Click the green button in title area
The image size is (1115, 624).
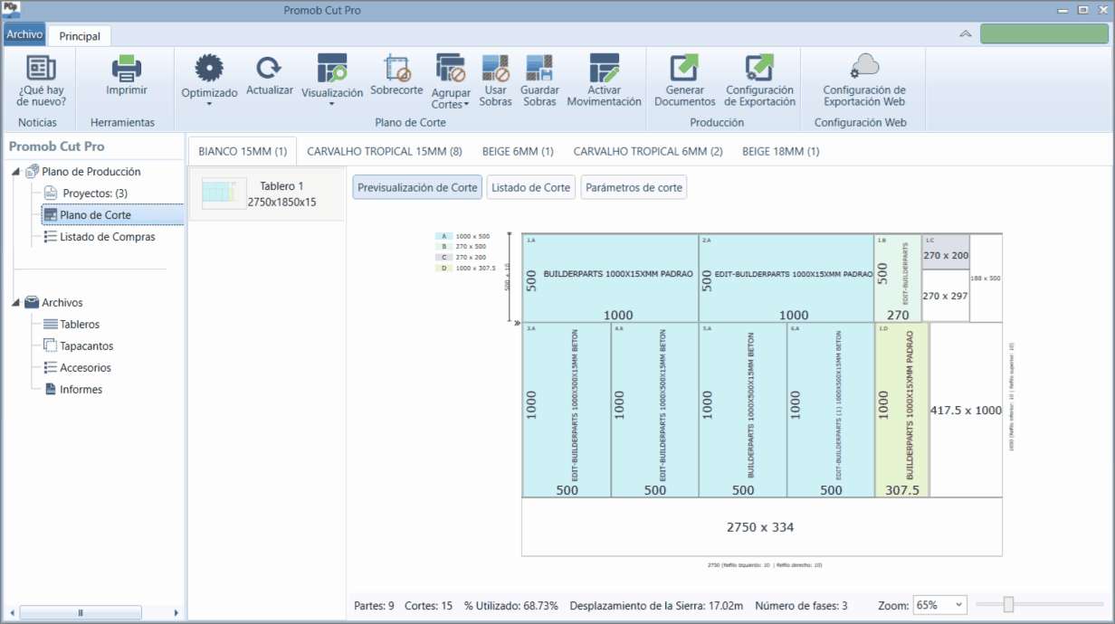1044,34
